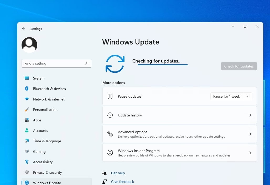
Task: Select Windows Update in the sidebar
Action: pos(47,182)
